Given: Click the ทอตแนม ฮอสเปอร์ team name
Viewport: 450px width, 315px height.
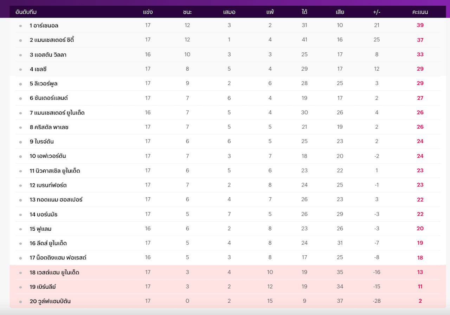Looking at the screenshot, I should tap(56, 200).
